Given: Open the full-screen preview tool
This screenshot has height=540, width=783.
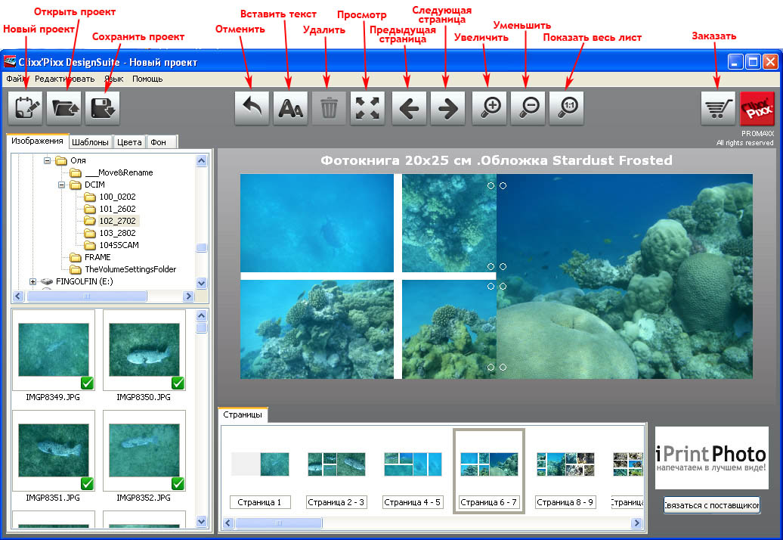Looking at the screenshot, I should coord(367,108).
